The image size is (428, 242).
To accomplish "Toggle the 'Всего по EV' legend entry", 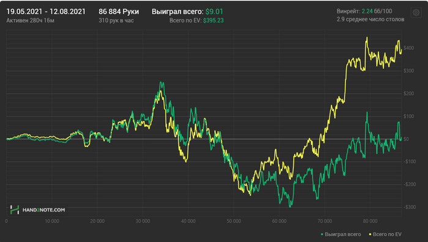I will (x=385, y=234).
